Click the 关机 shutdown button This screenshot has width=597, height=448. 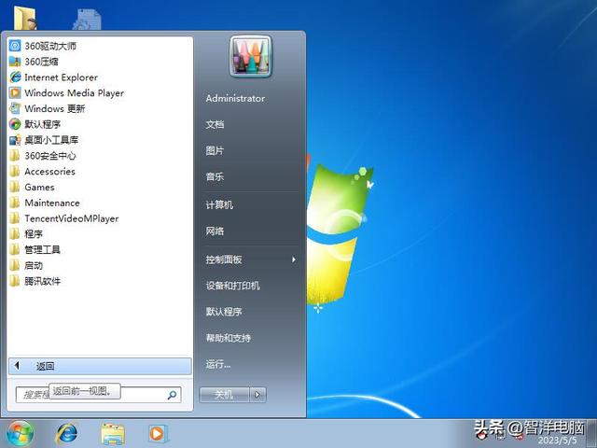click(x=224, y=395)
